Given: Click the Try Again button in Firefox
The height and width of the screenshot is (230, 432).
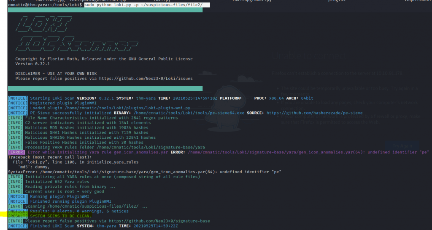Looking at the screenshot, I should click(x=402, y=146).
